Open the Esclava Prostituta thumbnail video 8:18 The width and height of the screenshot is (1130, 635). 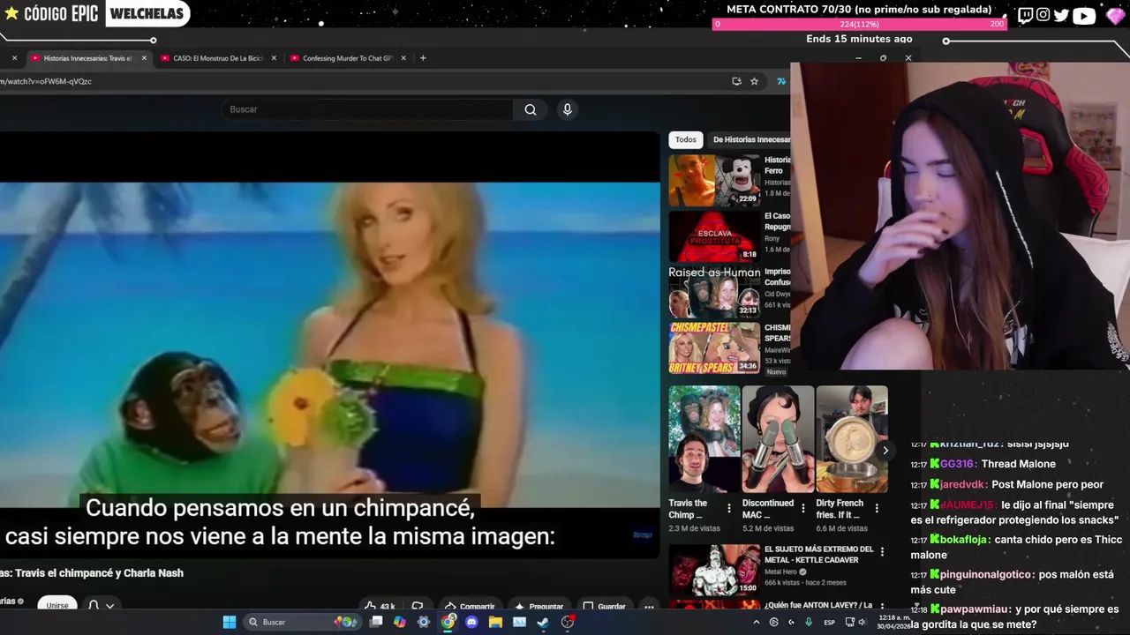coord(714,236)
